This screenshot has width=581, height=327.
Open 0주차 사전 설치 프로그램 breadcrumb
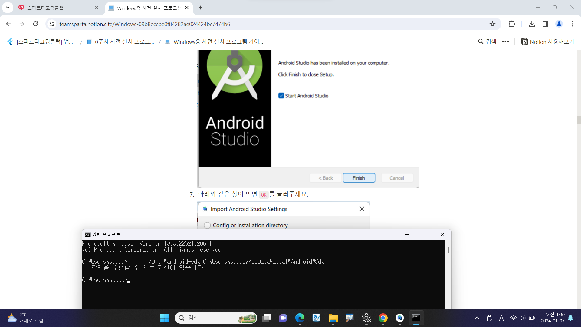[120, 42]
